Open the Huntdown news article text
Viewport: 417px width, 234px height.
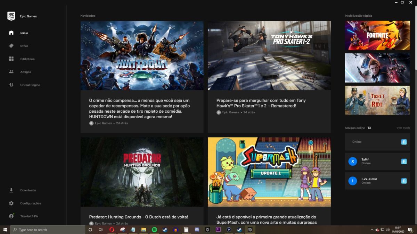tap(139, 109)
